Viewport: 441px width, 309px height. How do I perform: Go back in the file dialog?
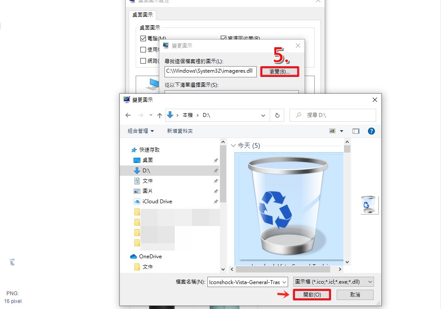tap(128, 115)
